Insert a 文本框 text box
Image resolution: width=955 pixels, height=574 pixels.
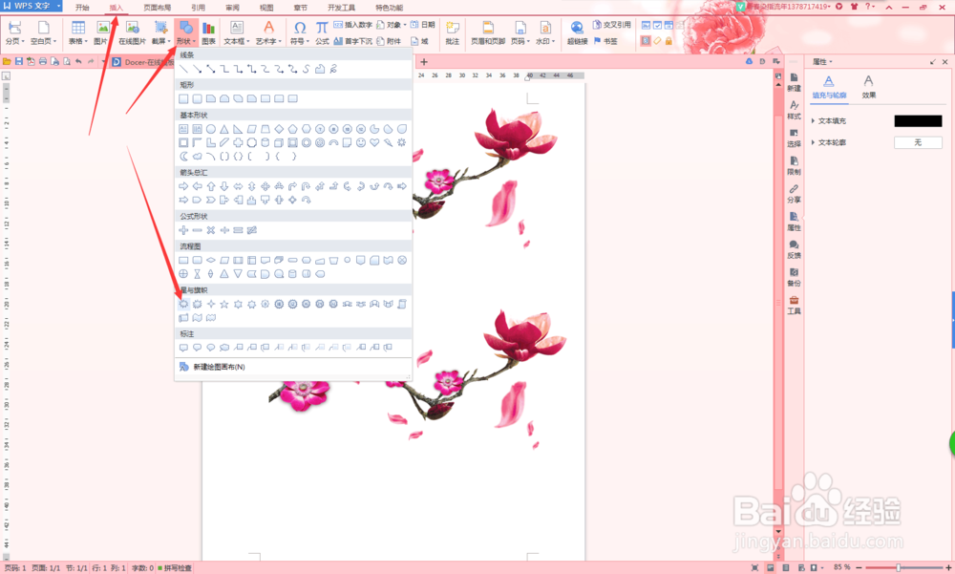point(234,36)
